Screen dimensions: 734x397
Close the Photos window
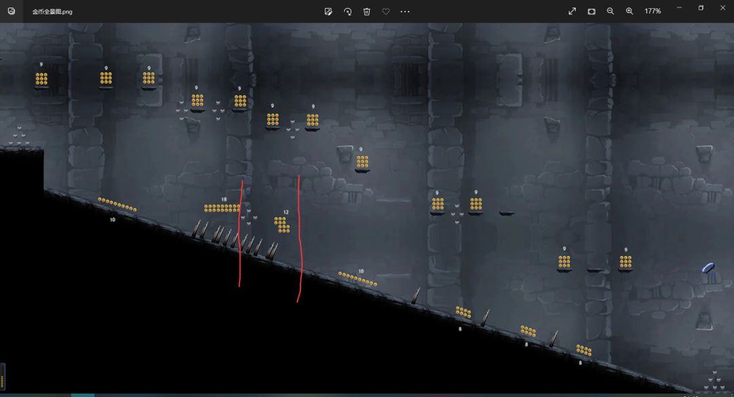coord(722,8)
